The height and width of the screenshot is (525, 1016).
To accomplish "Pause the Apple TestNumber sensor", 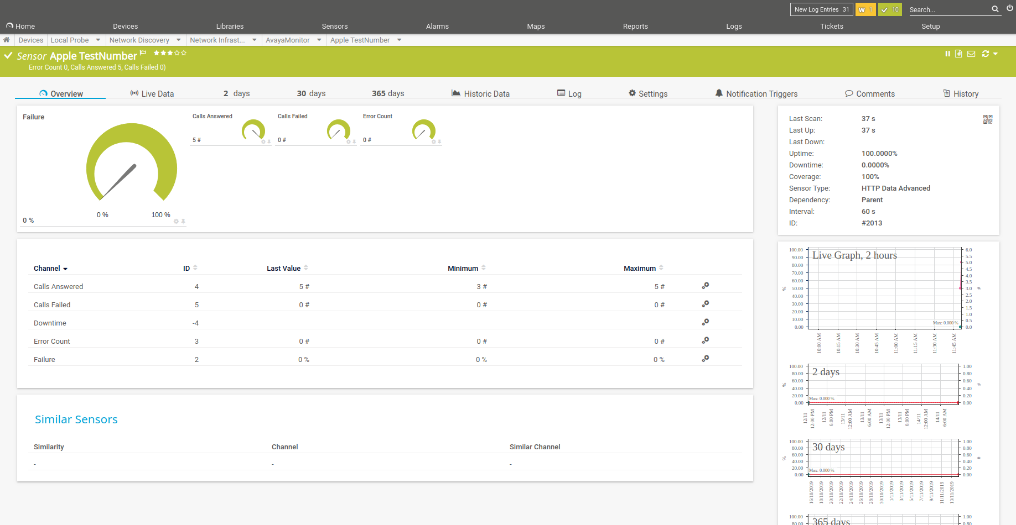I will coord(947,54).
